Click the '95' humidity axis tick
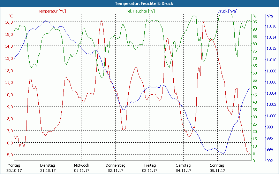This screenshot has height=174, width=279. coord(255,22)
